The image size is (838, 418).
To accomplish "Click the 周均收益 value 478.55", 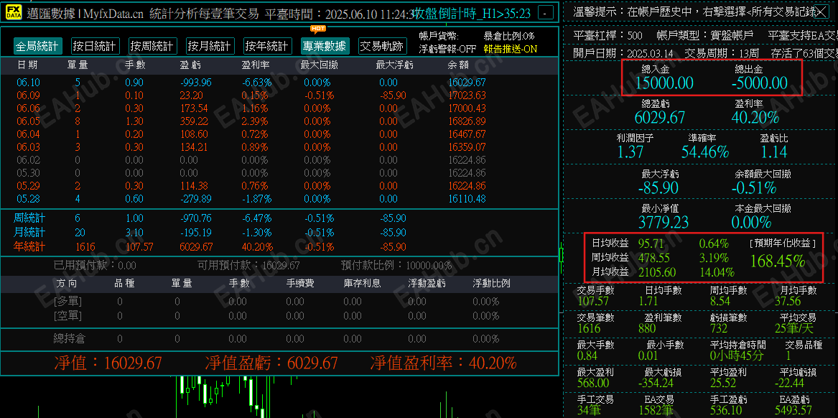I will [x=653, y=257].
